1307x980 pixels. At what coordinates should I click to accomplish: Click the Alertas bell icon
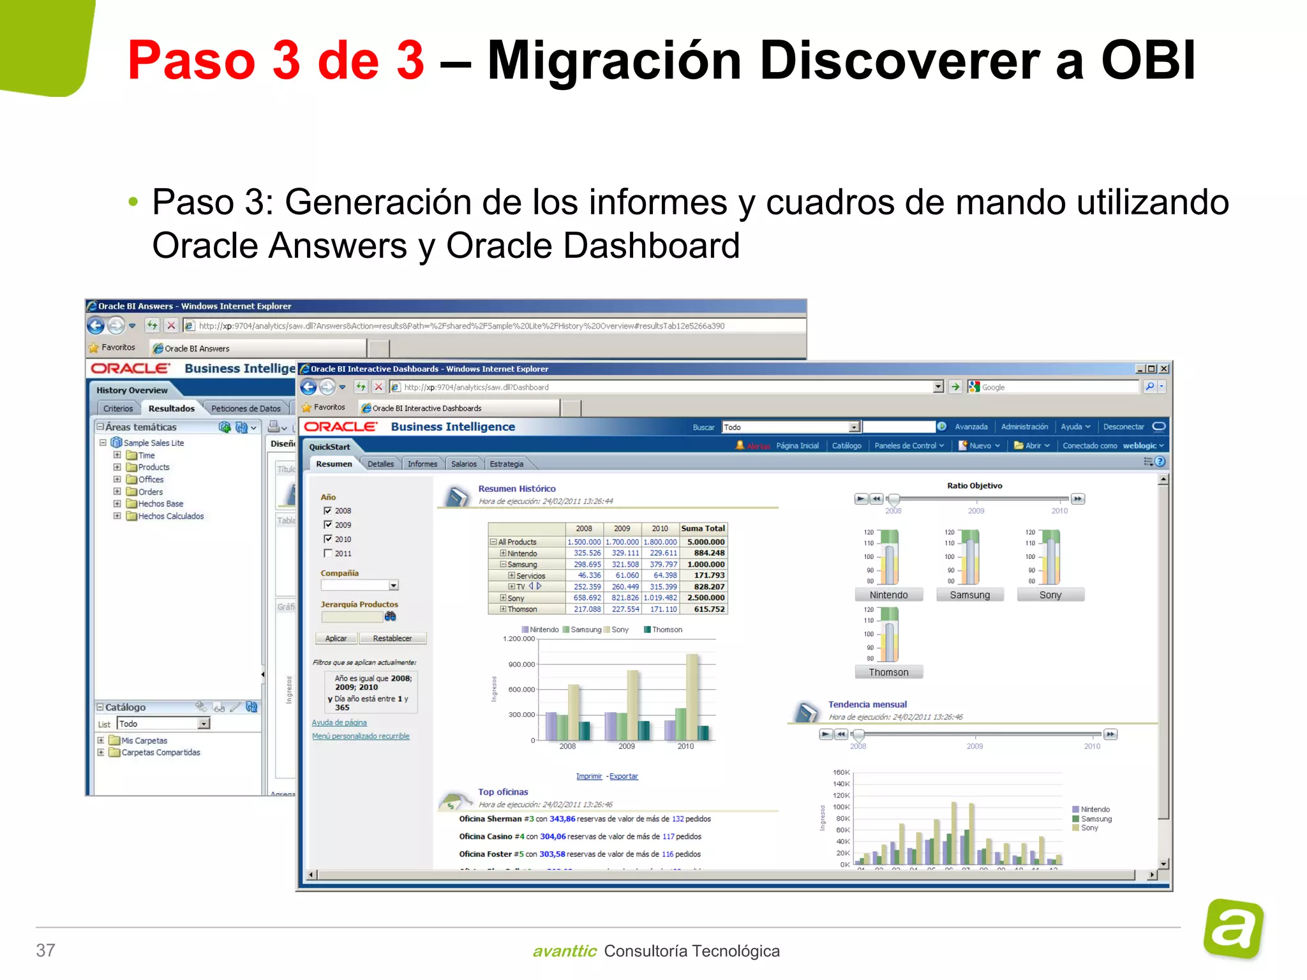(x=740, y=445)
